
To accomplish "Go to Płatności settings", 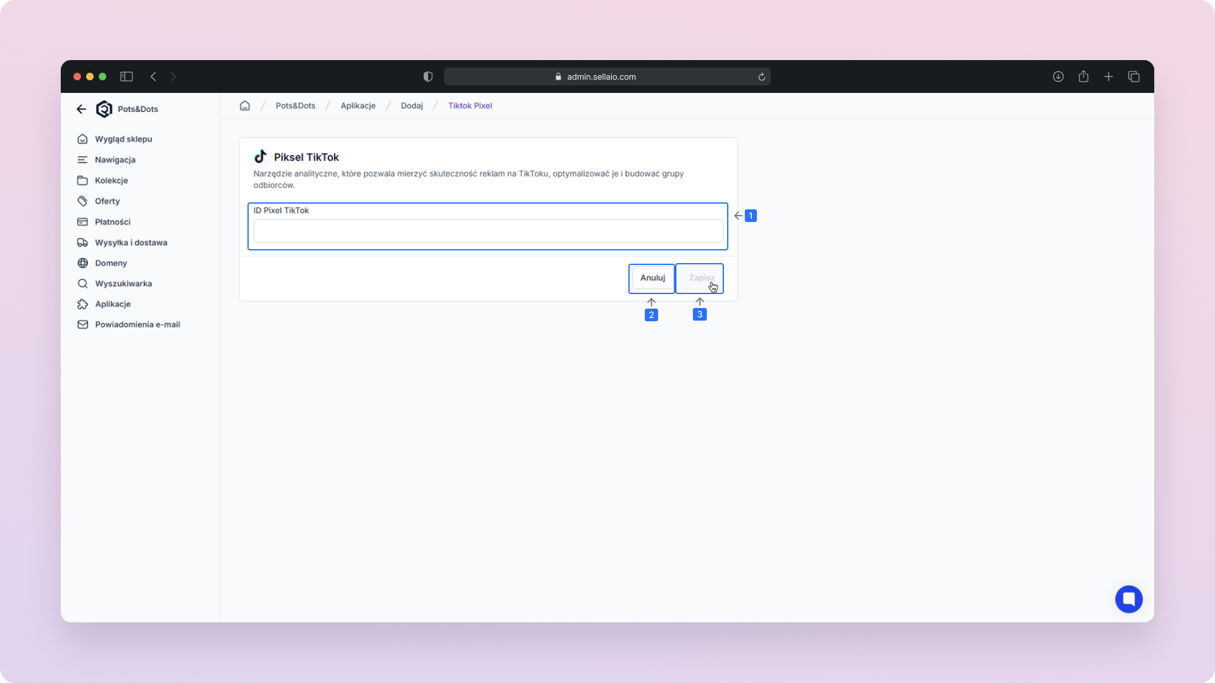I will pos(113,222).
